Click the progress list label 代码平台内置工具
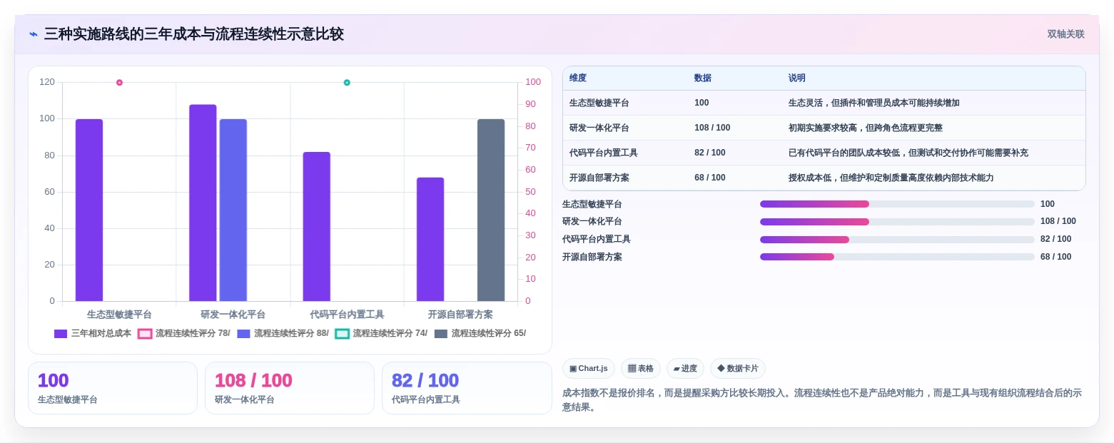This screenshot has height=443, width=1114. (x=597, y=239)
